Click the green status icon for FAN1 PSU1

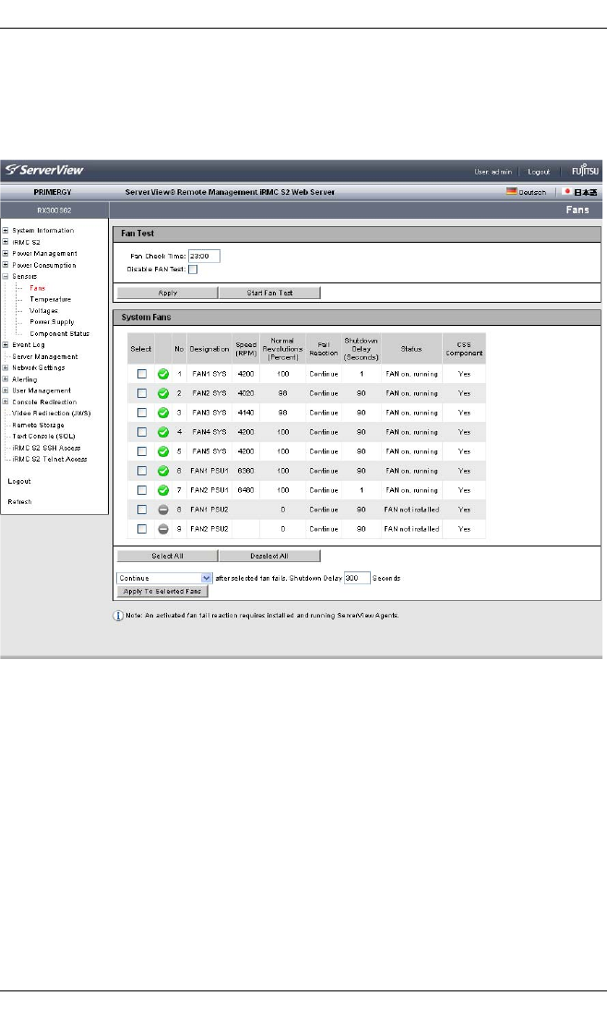[163, 471]
